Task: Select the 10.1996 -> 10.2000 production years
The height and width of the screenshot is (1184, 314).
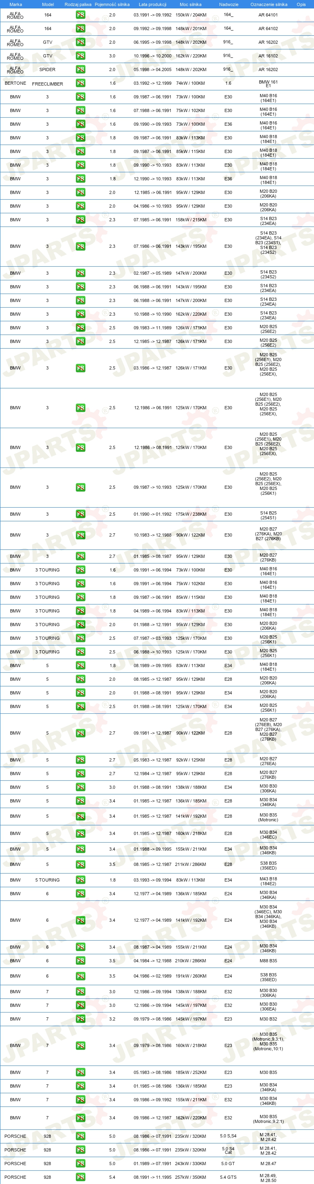Action: coord(153,56)
